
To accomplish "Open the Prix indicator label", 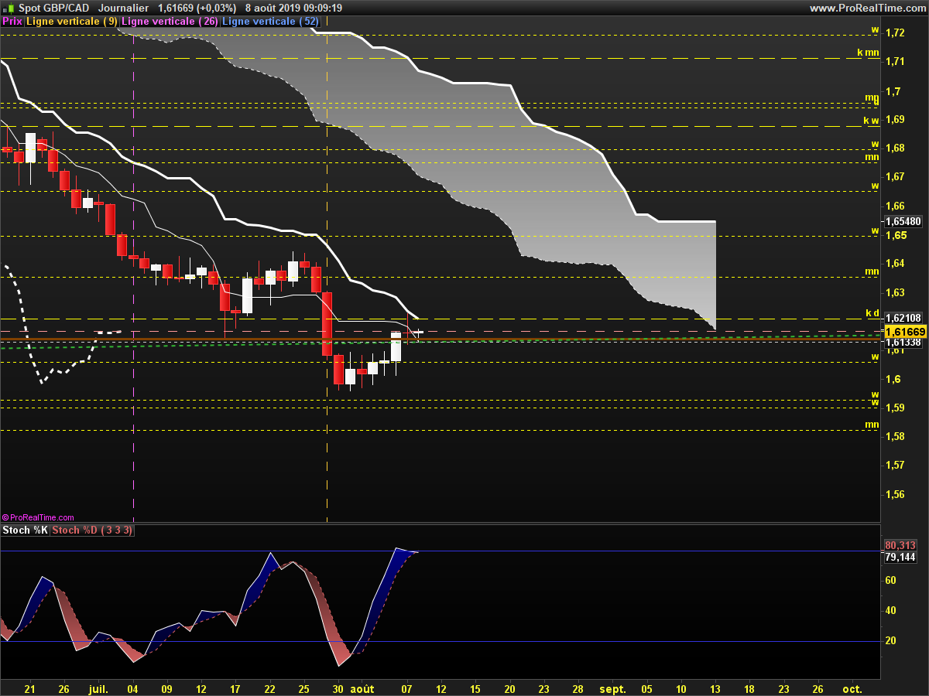I will 12,22.
